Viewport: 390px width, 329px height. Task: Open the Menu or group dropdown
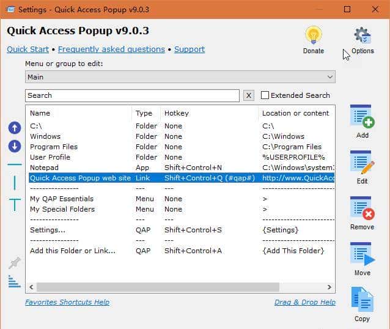point(180,77)
